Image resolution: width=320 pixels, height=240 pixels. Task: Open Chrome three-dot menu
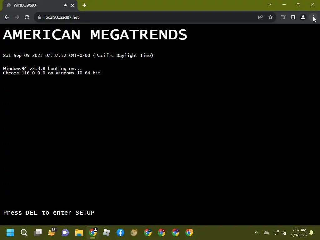(x=313, y=17)
